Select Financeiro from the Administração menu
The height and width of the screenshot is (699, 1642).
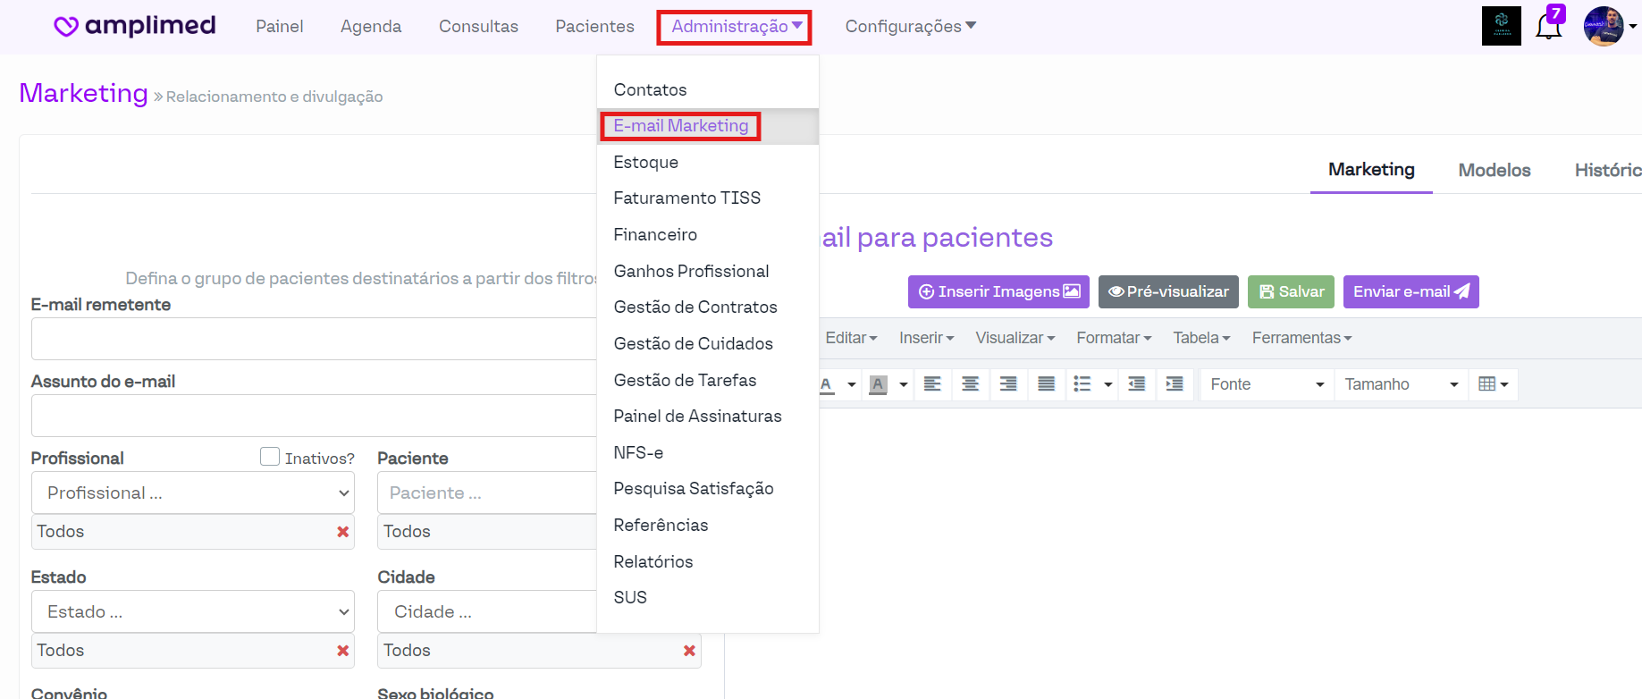pyautogui.click(x=655, y=234)
